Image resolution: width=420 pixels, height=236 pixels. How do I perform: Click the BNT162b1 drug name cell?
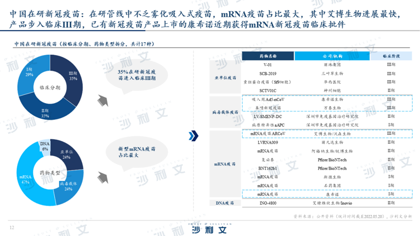click(x=267, y=169)
